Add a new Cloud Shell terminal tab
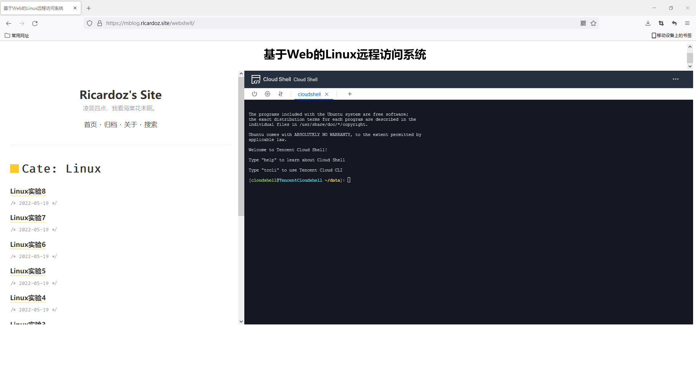The height and width of the screenshot is (377, 696). coord(350,94)
